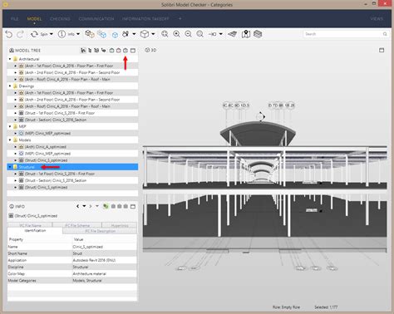This screenshot has width=394, height=314.
Task: Open the Spin mode dropdown arrow
Action: click(x=52, y=34)
